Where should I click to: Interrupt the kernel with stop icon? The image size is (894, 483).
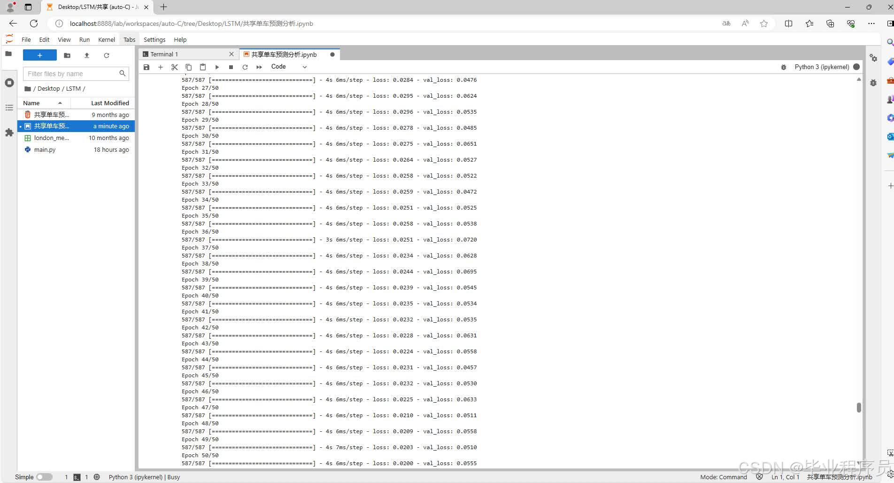click(x=231, y=67)
